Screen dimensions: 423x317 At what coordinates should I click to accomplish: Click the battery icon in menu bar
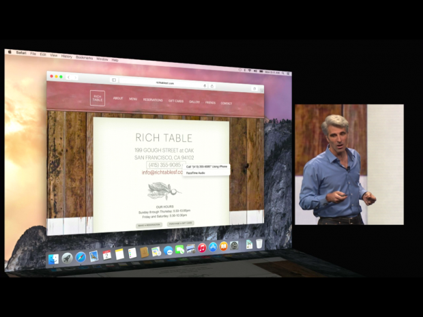pos(261,72)
